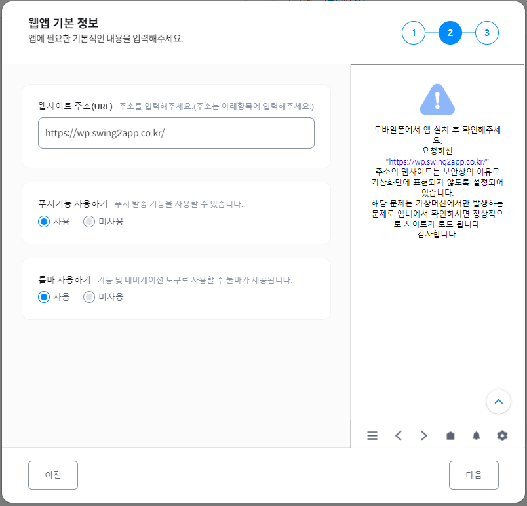Viewport: 527px width, 506px height.
Task: Select 미사용 for 푸시기능 사용하기
Action: [89, 222]
